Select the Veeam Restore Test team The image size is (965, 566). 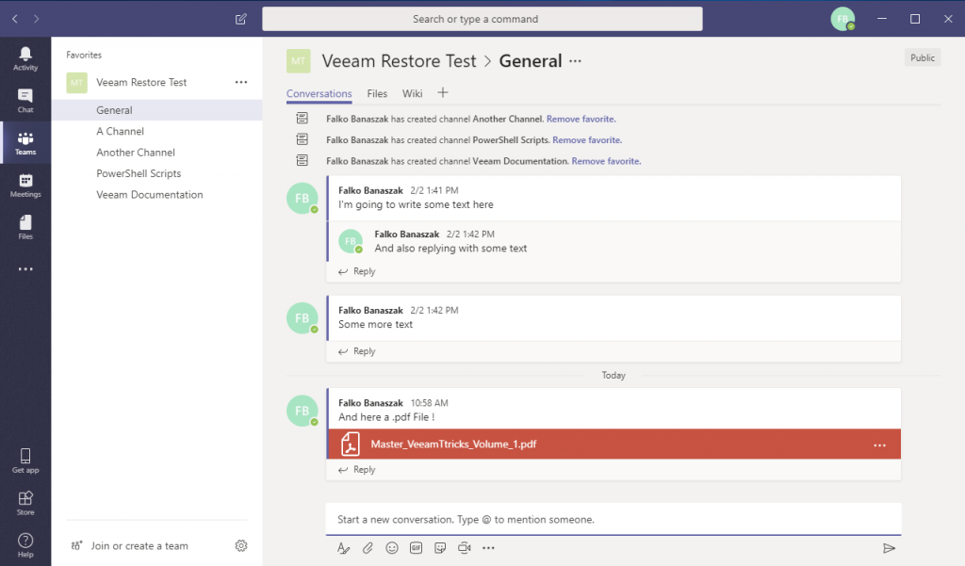[141, 83]
